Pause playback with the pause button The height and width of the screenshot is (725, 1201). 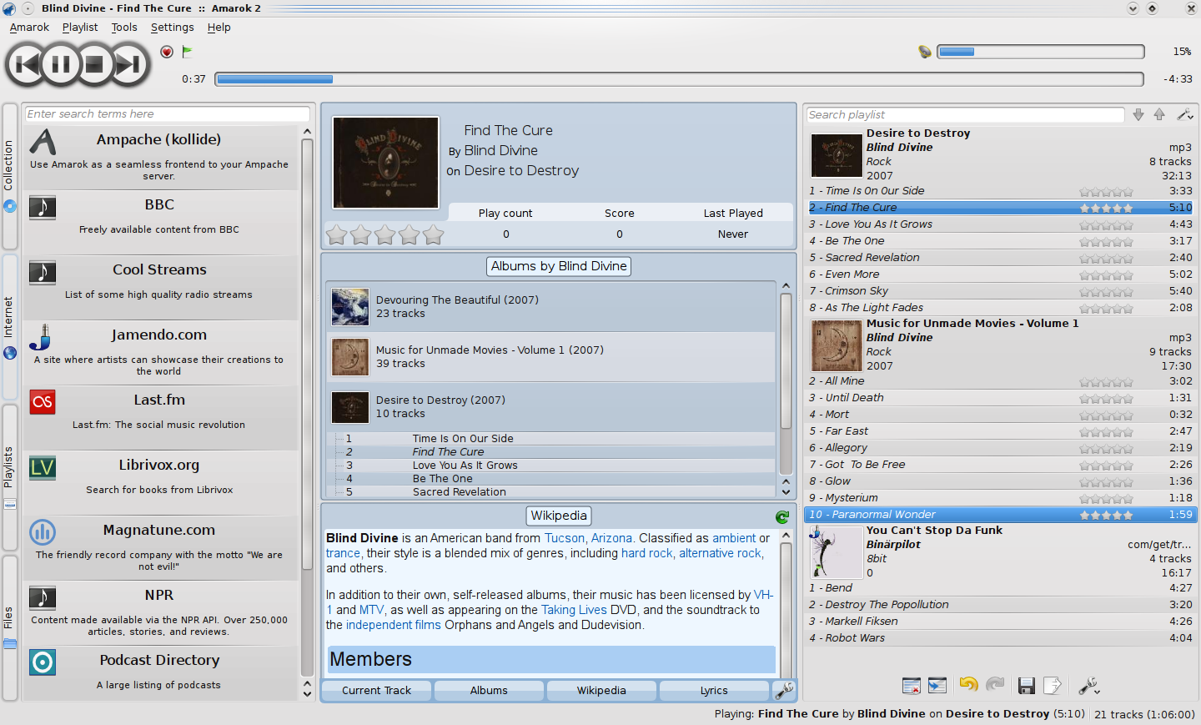point(61,64)
